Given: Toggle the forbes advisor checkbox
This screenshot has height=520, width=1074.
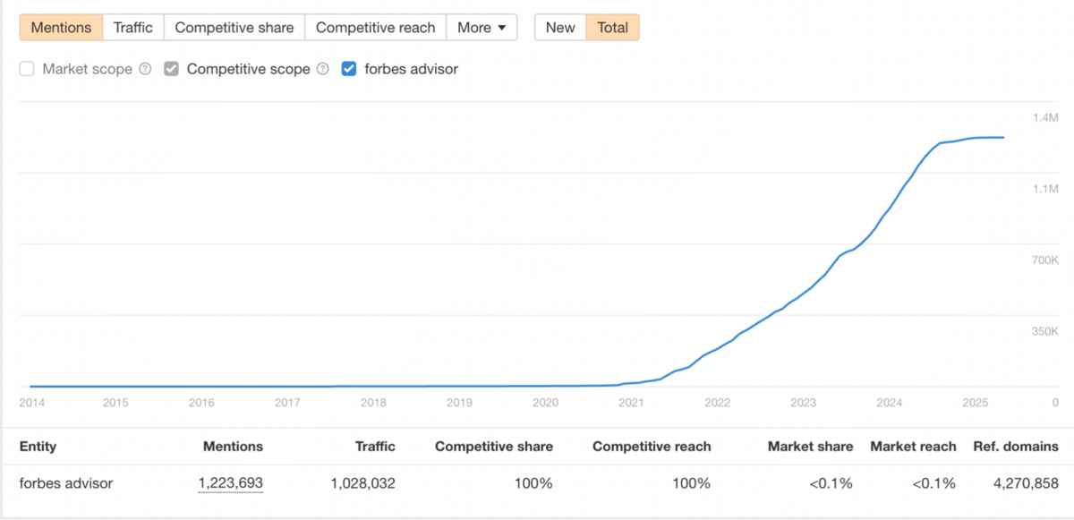Looking at the screenshot, I should click(x=349, y=69).
